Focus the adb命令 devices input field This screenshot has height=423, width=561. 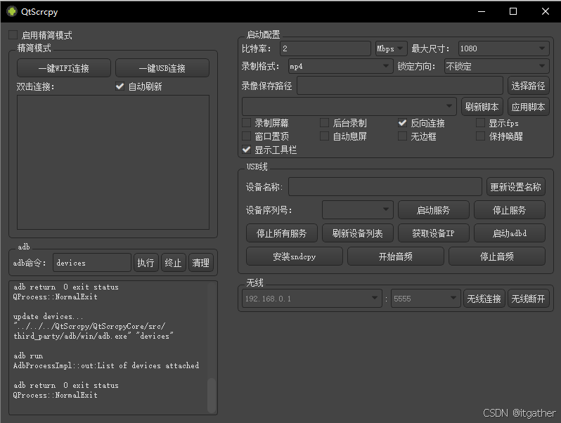tap(92, 263)
